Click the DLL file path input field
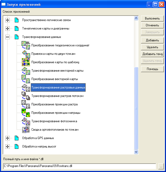The width and height of the screenshot is (166, 172). [80, 166]
